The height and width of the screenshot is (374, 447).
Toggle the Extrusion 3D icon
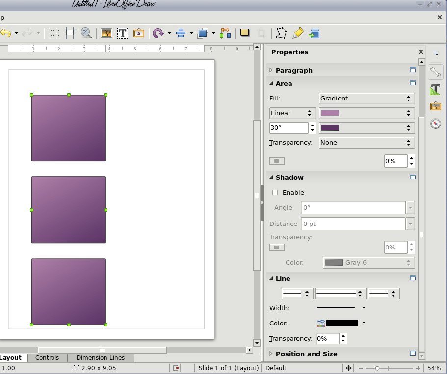[x=314, y=33]
